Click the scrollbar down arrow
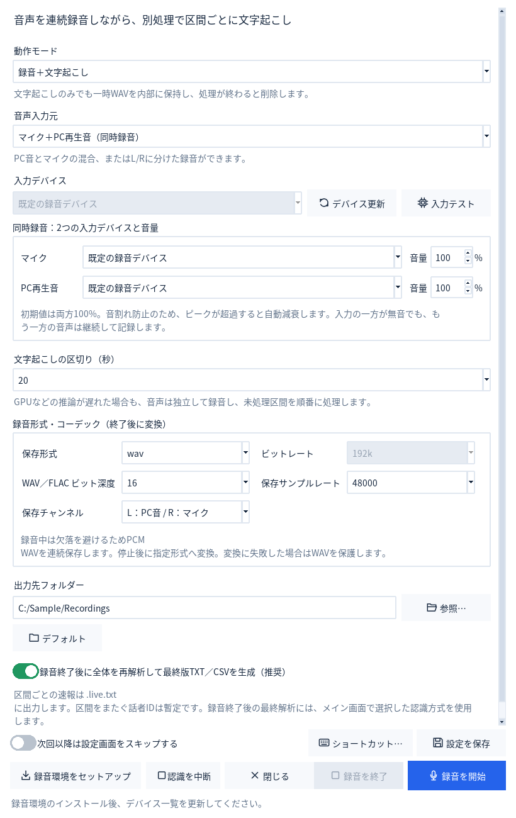The image size is (516, 818). tap(502, 722)
